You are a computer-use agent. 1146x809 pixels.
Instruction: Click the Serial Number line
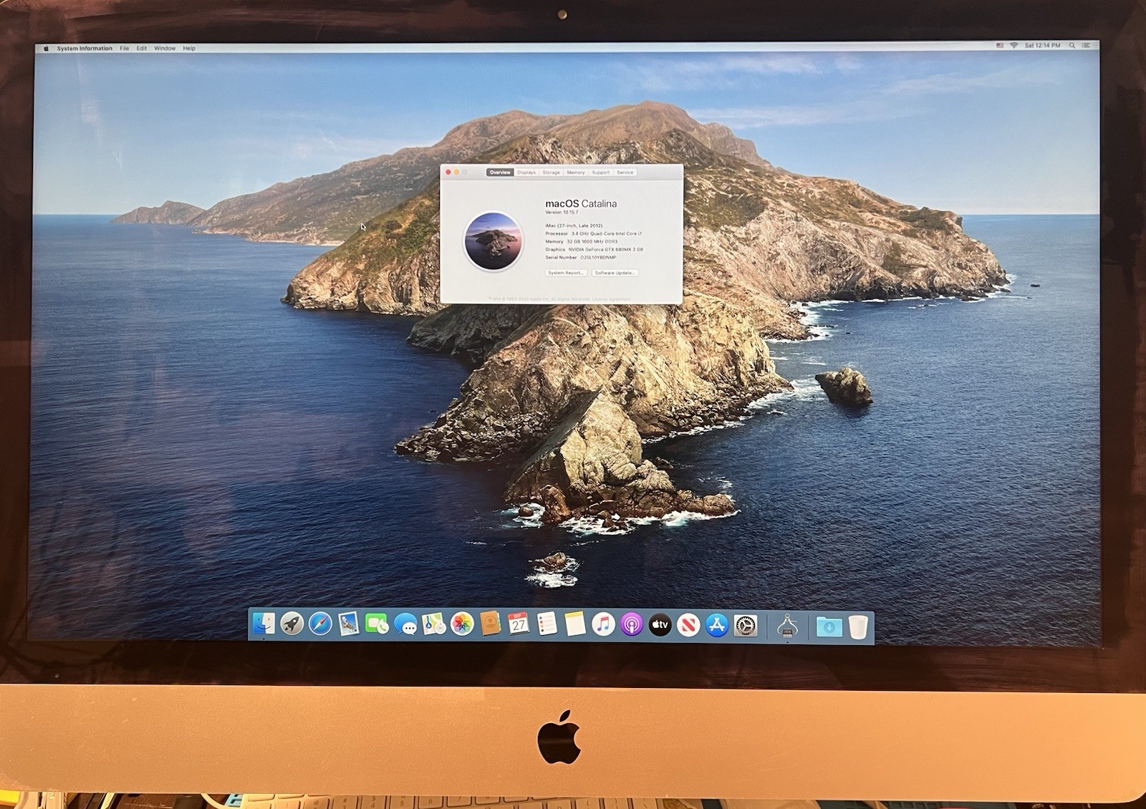pos(581,257)
